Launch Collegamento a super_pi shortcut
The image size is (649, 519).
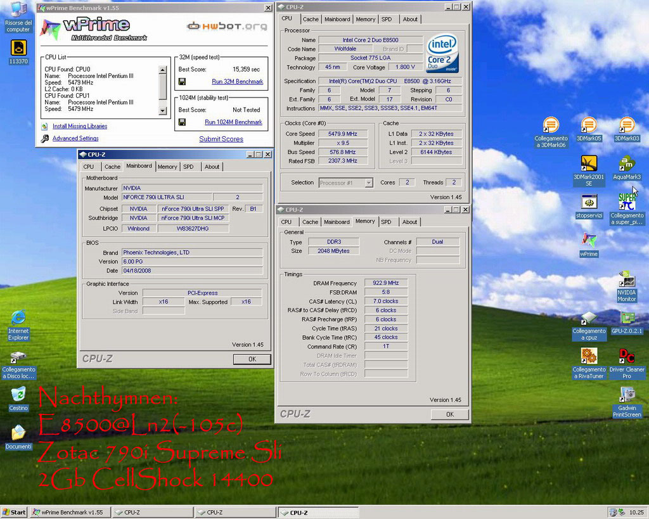pyautogui.click(x=627, y=209)
